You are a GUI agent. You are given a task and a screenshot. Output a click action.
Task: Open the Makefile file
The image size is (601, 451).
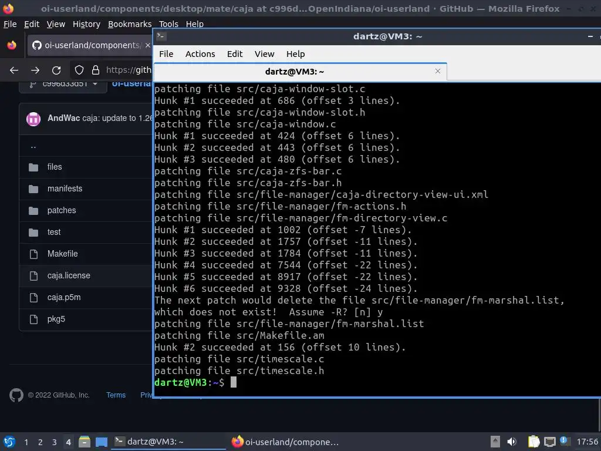(x=62, y=254)
